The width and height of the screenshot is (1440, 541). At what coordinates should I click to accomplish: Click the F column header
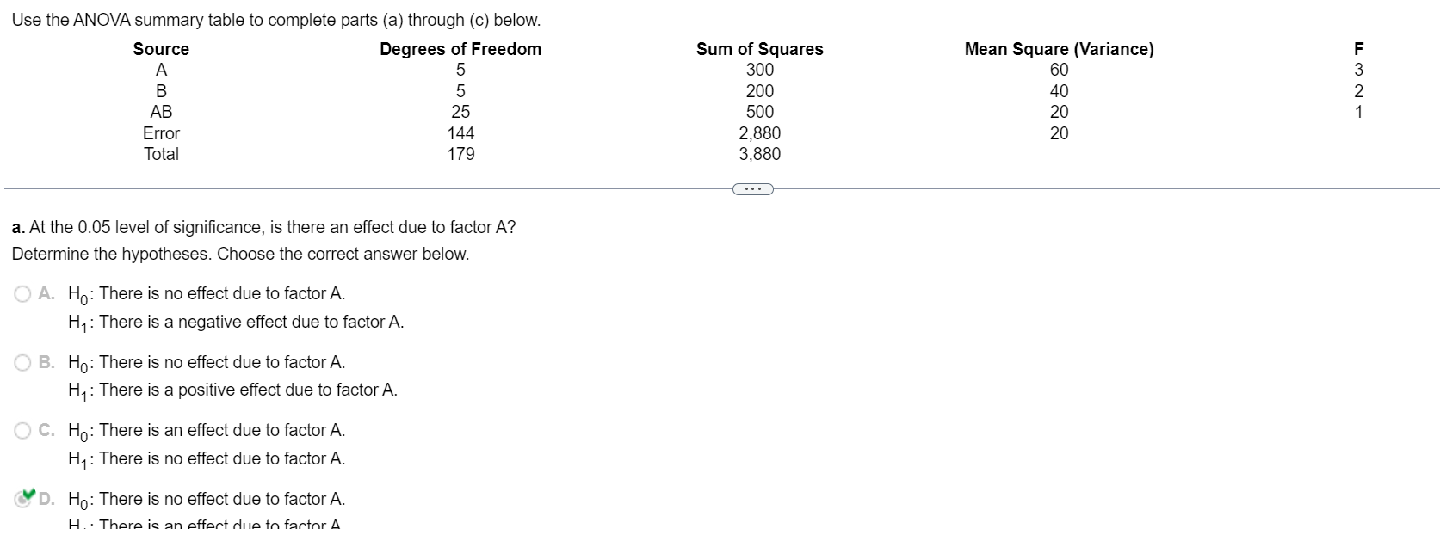[x=1359, y=49]
